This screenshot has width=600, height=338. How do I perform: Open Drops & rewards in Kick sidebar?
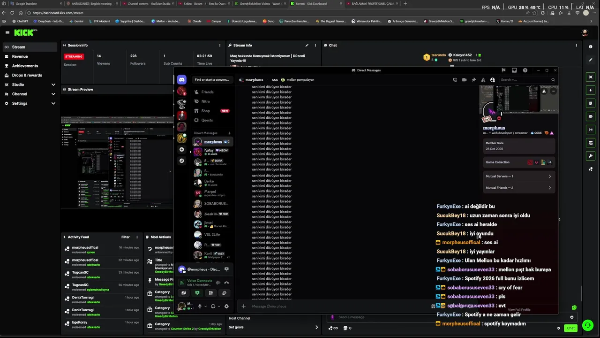click(30, 75)
